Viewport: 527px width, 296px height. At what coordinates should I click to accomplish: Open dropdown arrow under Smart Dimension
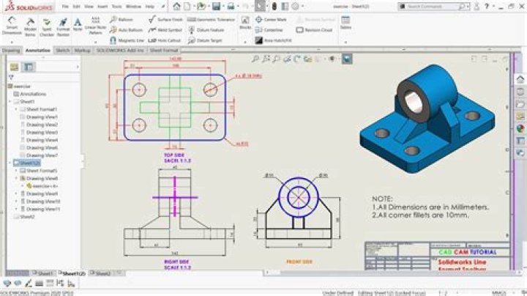12,42
